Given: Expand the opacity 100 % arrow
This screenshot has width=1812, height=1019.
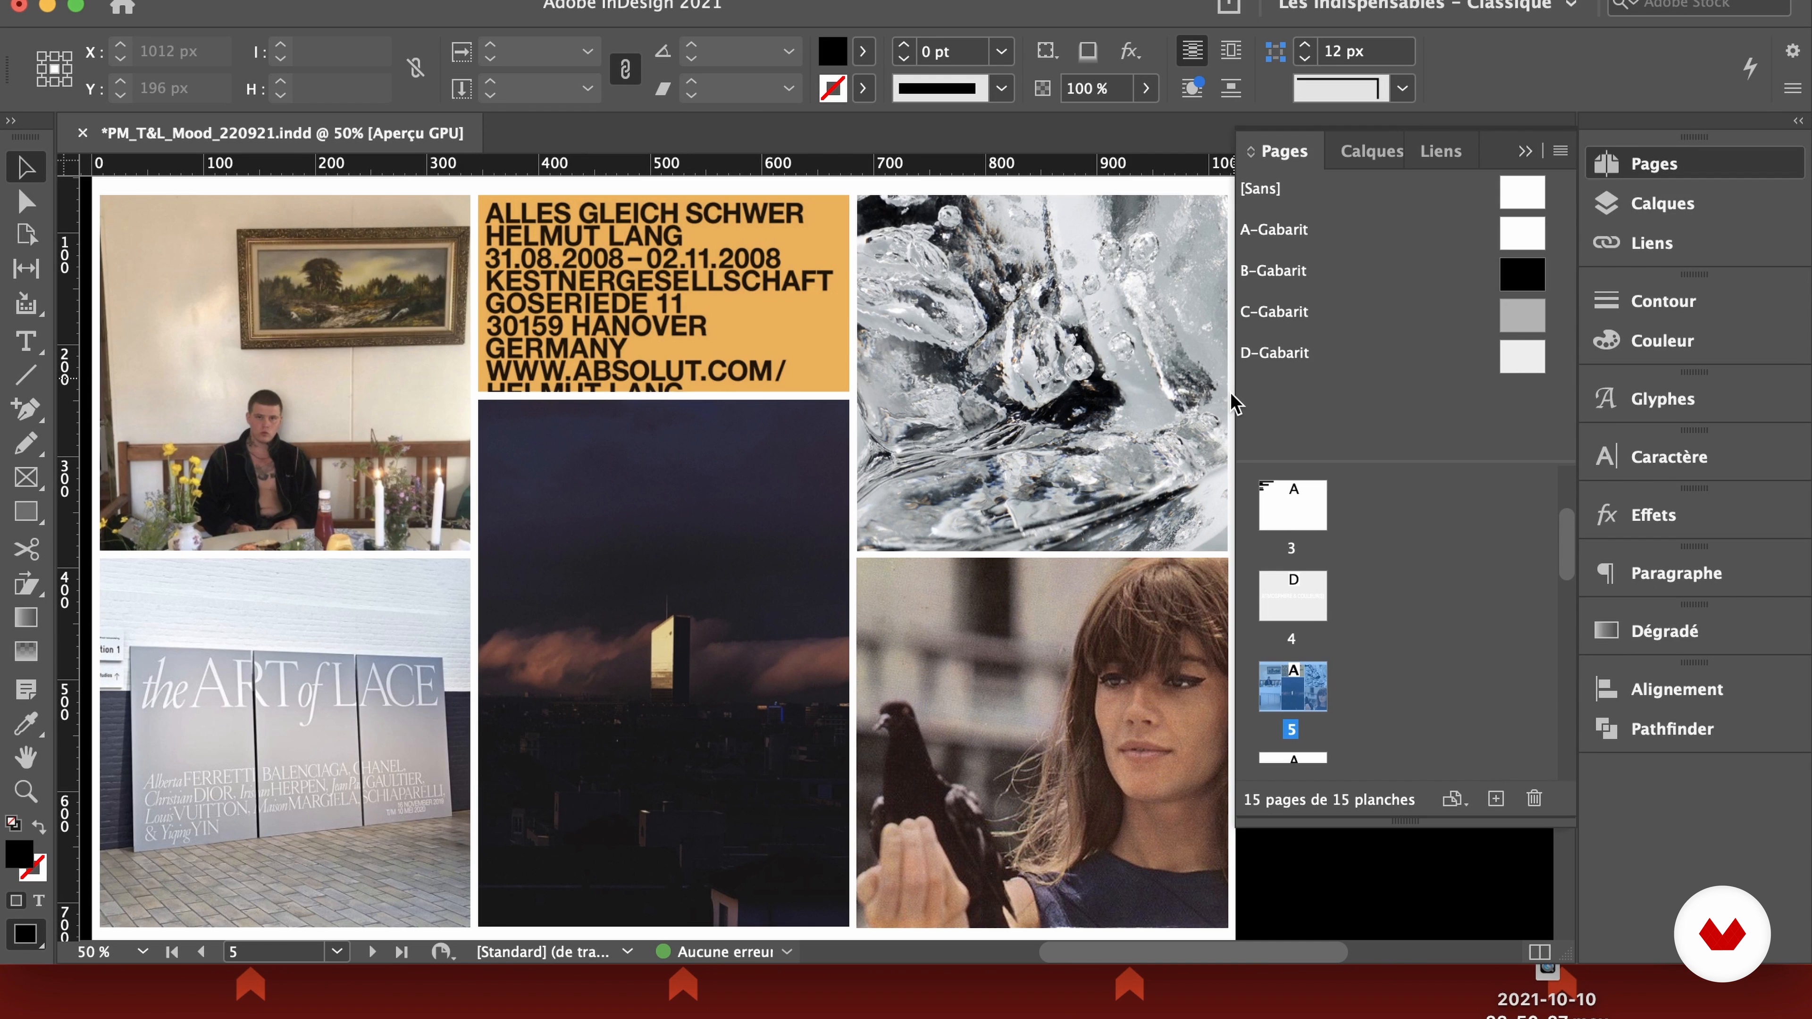Looking at the screenshot, I should point(1146,89).
